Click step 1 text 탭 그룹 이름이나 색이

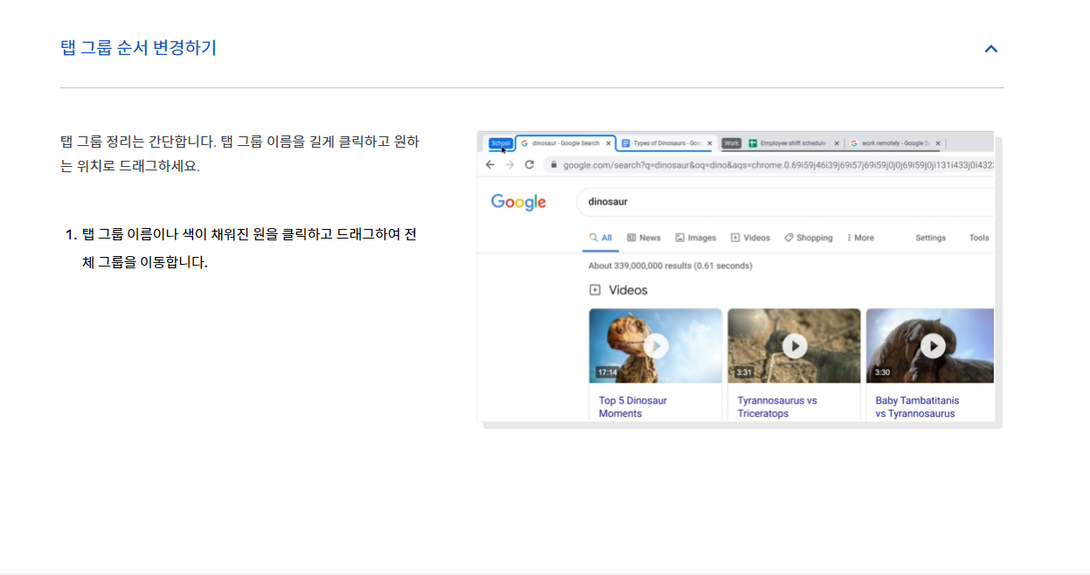[249, 248]
